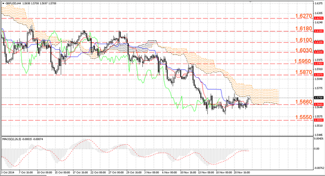Click the large orange 1.5660 level label
The height and width of the screenshot is (176, 325).
click(304, 102)
